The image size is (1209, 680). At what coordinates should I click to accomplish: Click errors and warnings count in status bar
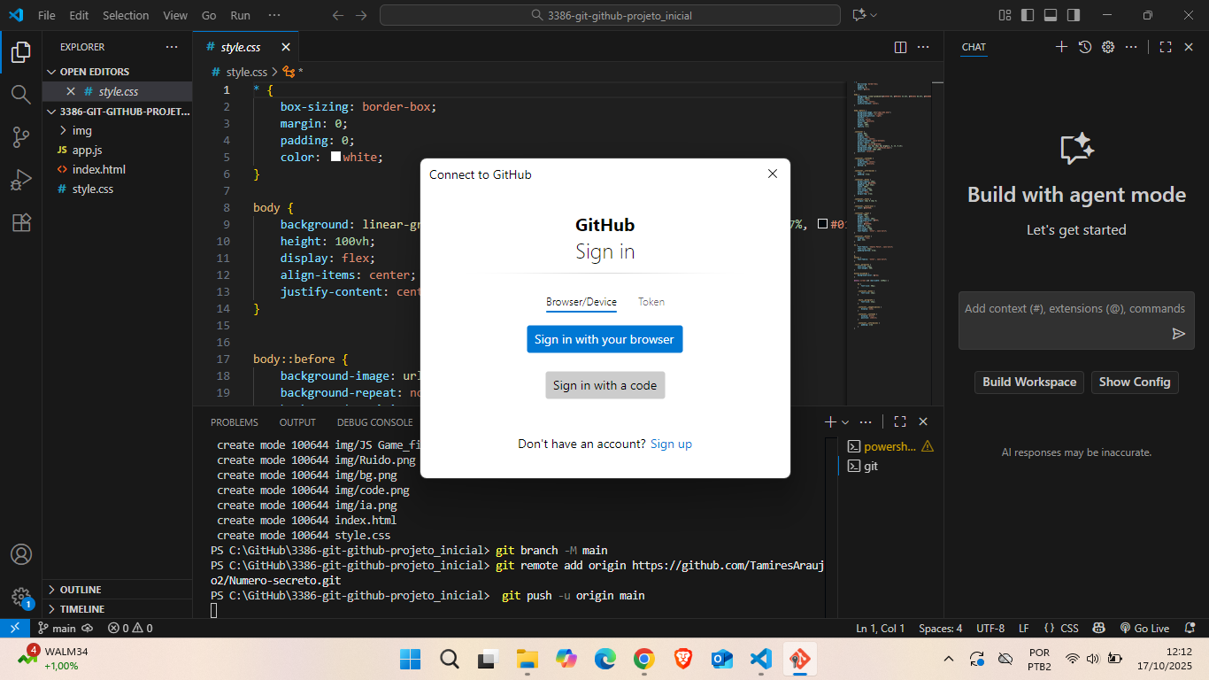[x=130, y=628]
